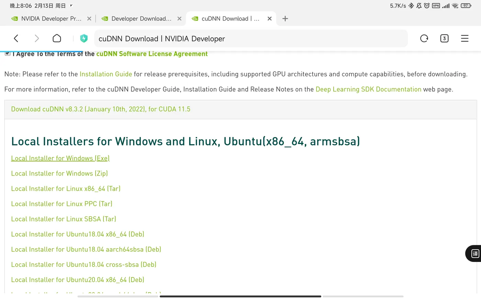Close the NVIDIA Developer Program tab
The image size is (481, 300).
(x=89, y=19)
